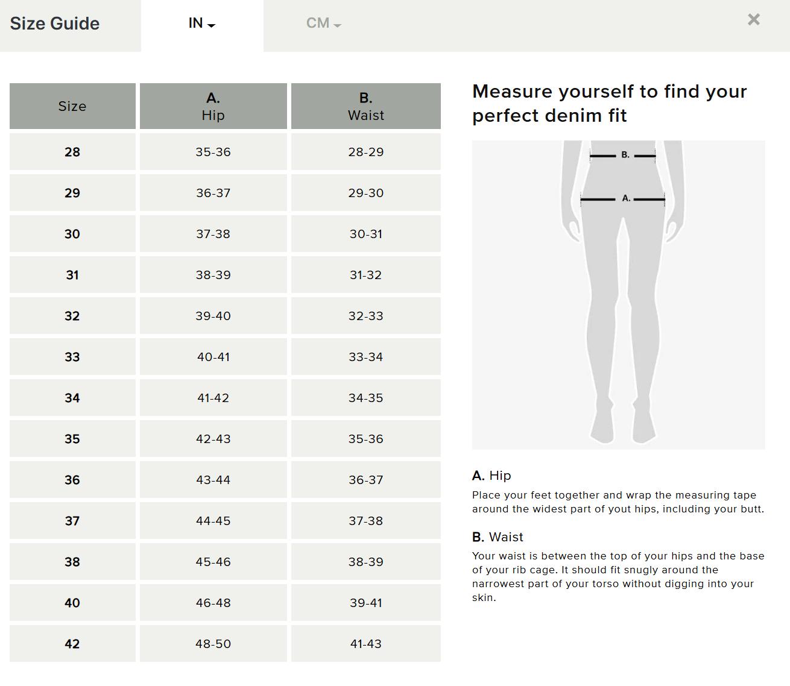The height and width of the screenshot is (686, 790).
Task: Select size 32 row
Action: (72, 316)
